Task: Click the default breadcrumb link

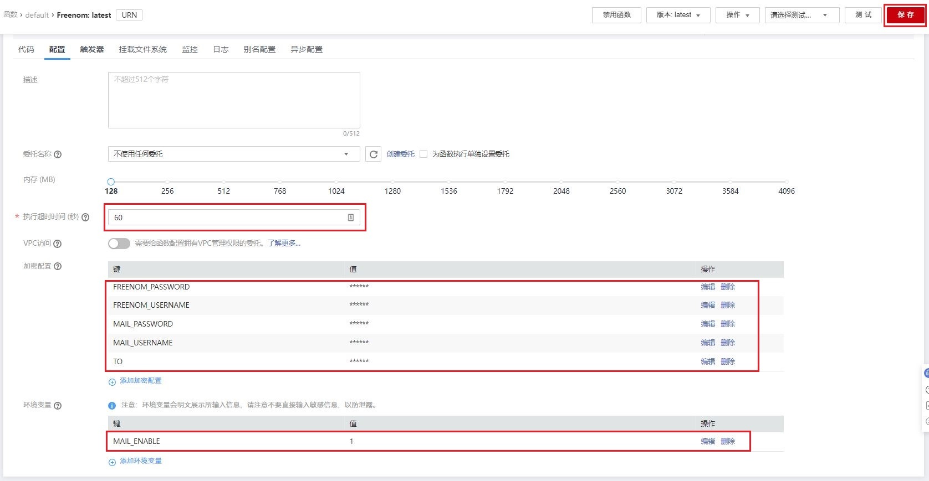Action: coord(37,15)
